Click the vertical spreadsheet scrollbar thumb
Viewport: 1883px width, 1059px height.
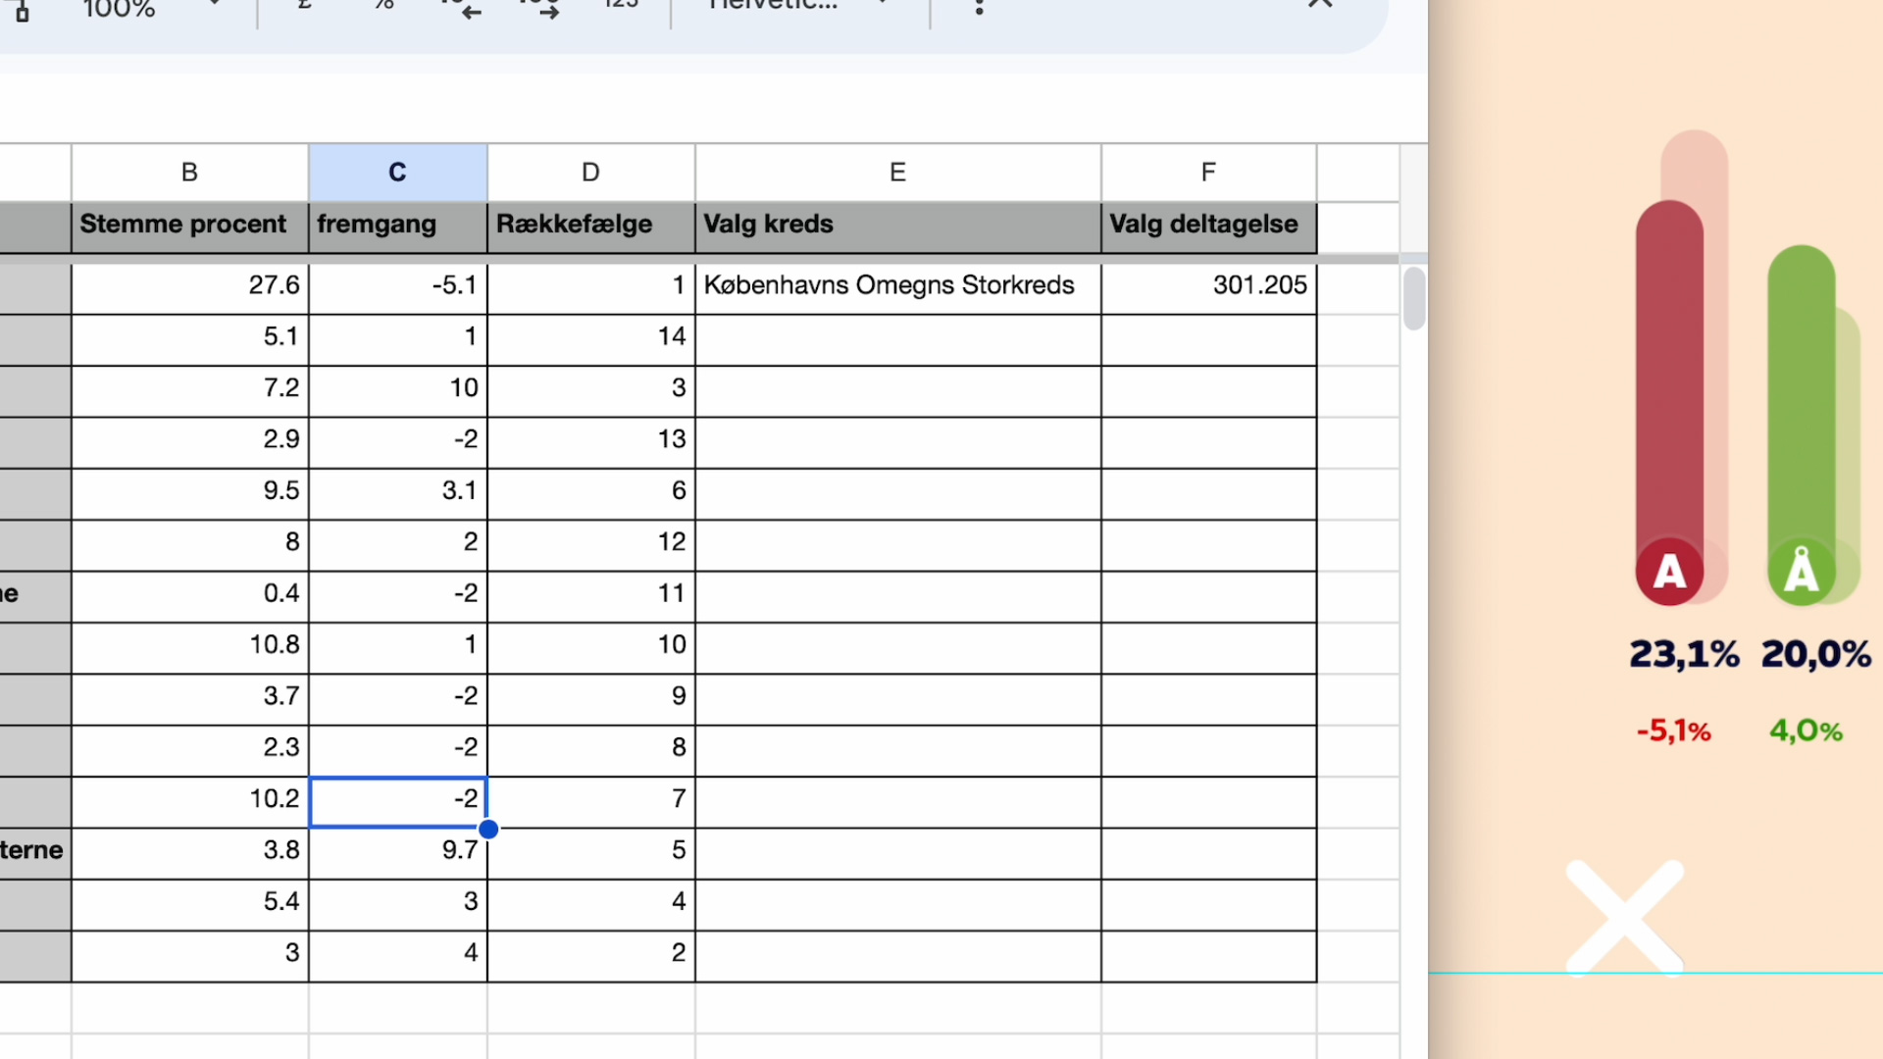[x=1413, y=298]
